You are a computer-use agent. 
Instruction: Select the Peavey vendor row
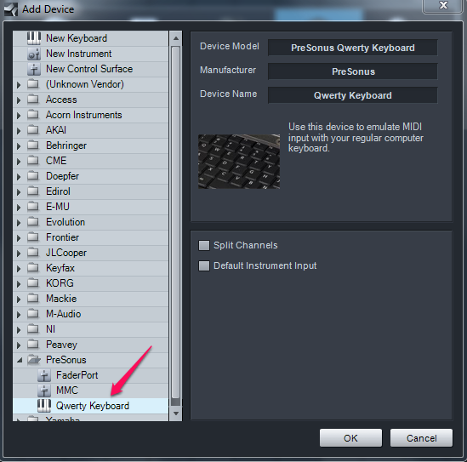90,345
